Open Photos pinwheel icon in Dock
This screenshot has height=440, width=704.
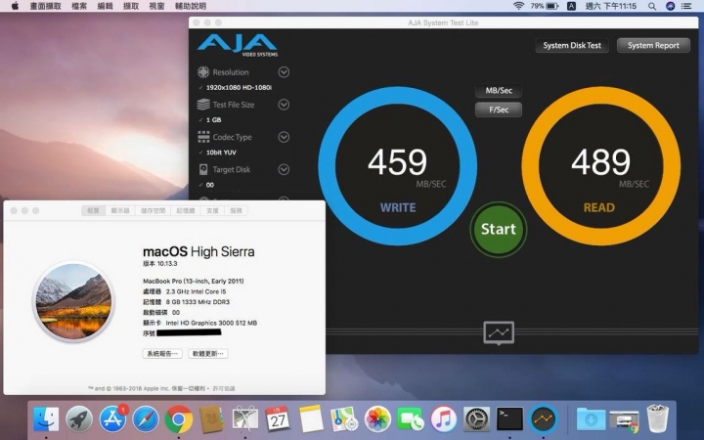pos(377,419)
